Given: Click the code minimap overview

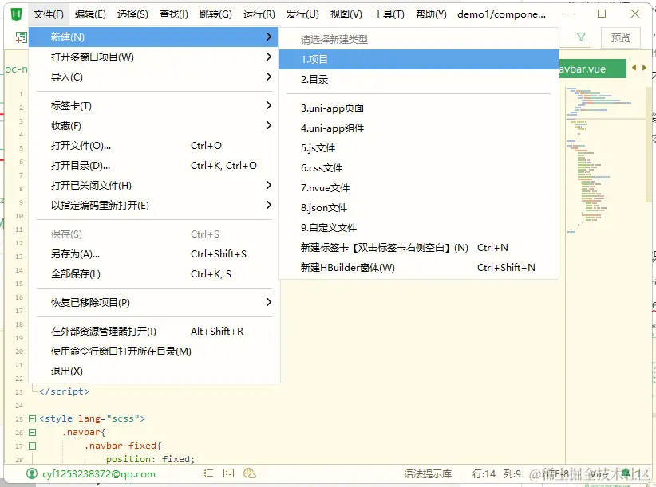Looking at the screenshot, I should (605, 160).
